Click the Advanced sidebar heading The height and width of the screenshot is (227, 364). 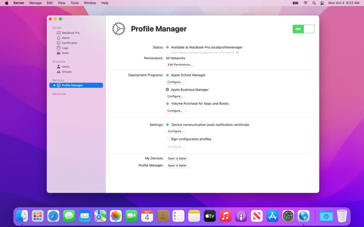point(59,94)
